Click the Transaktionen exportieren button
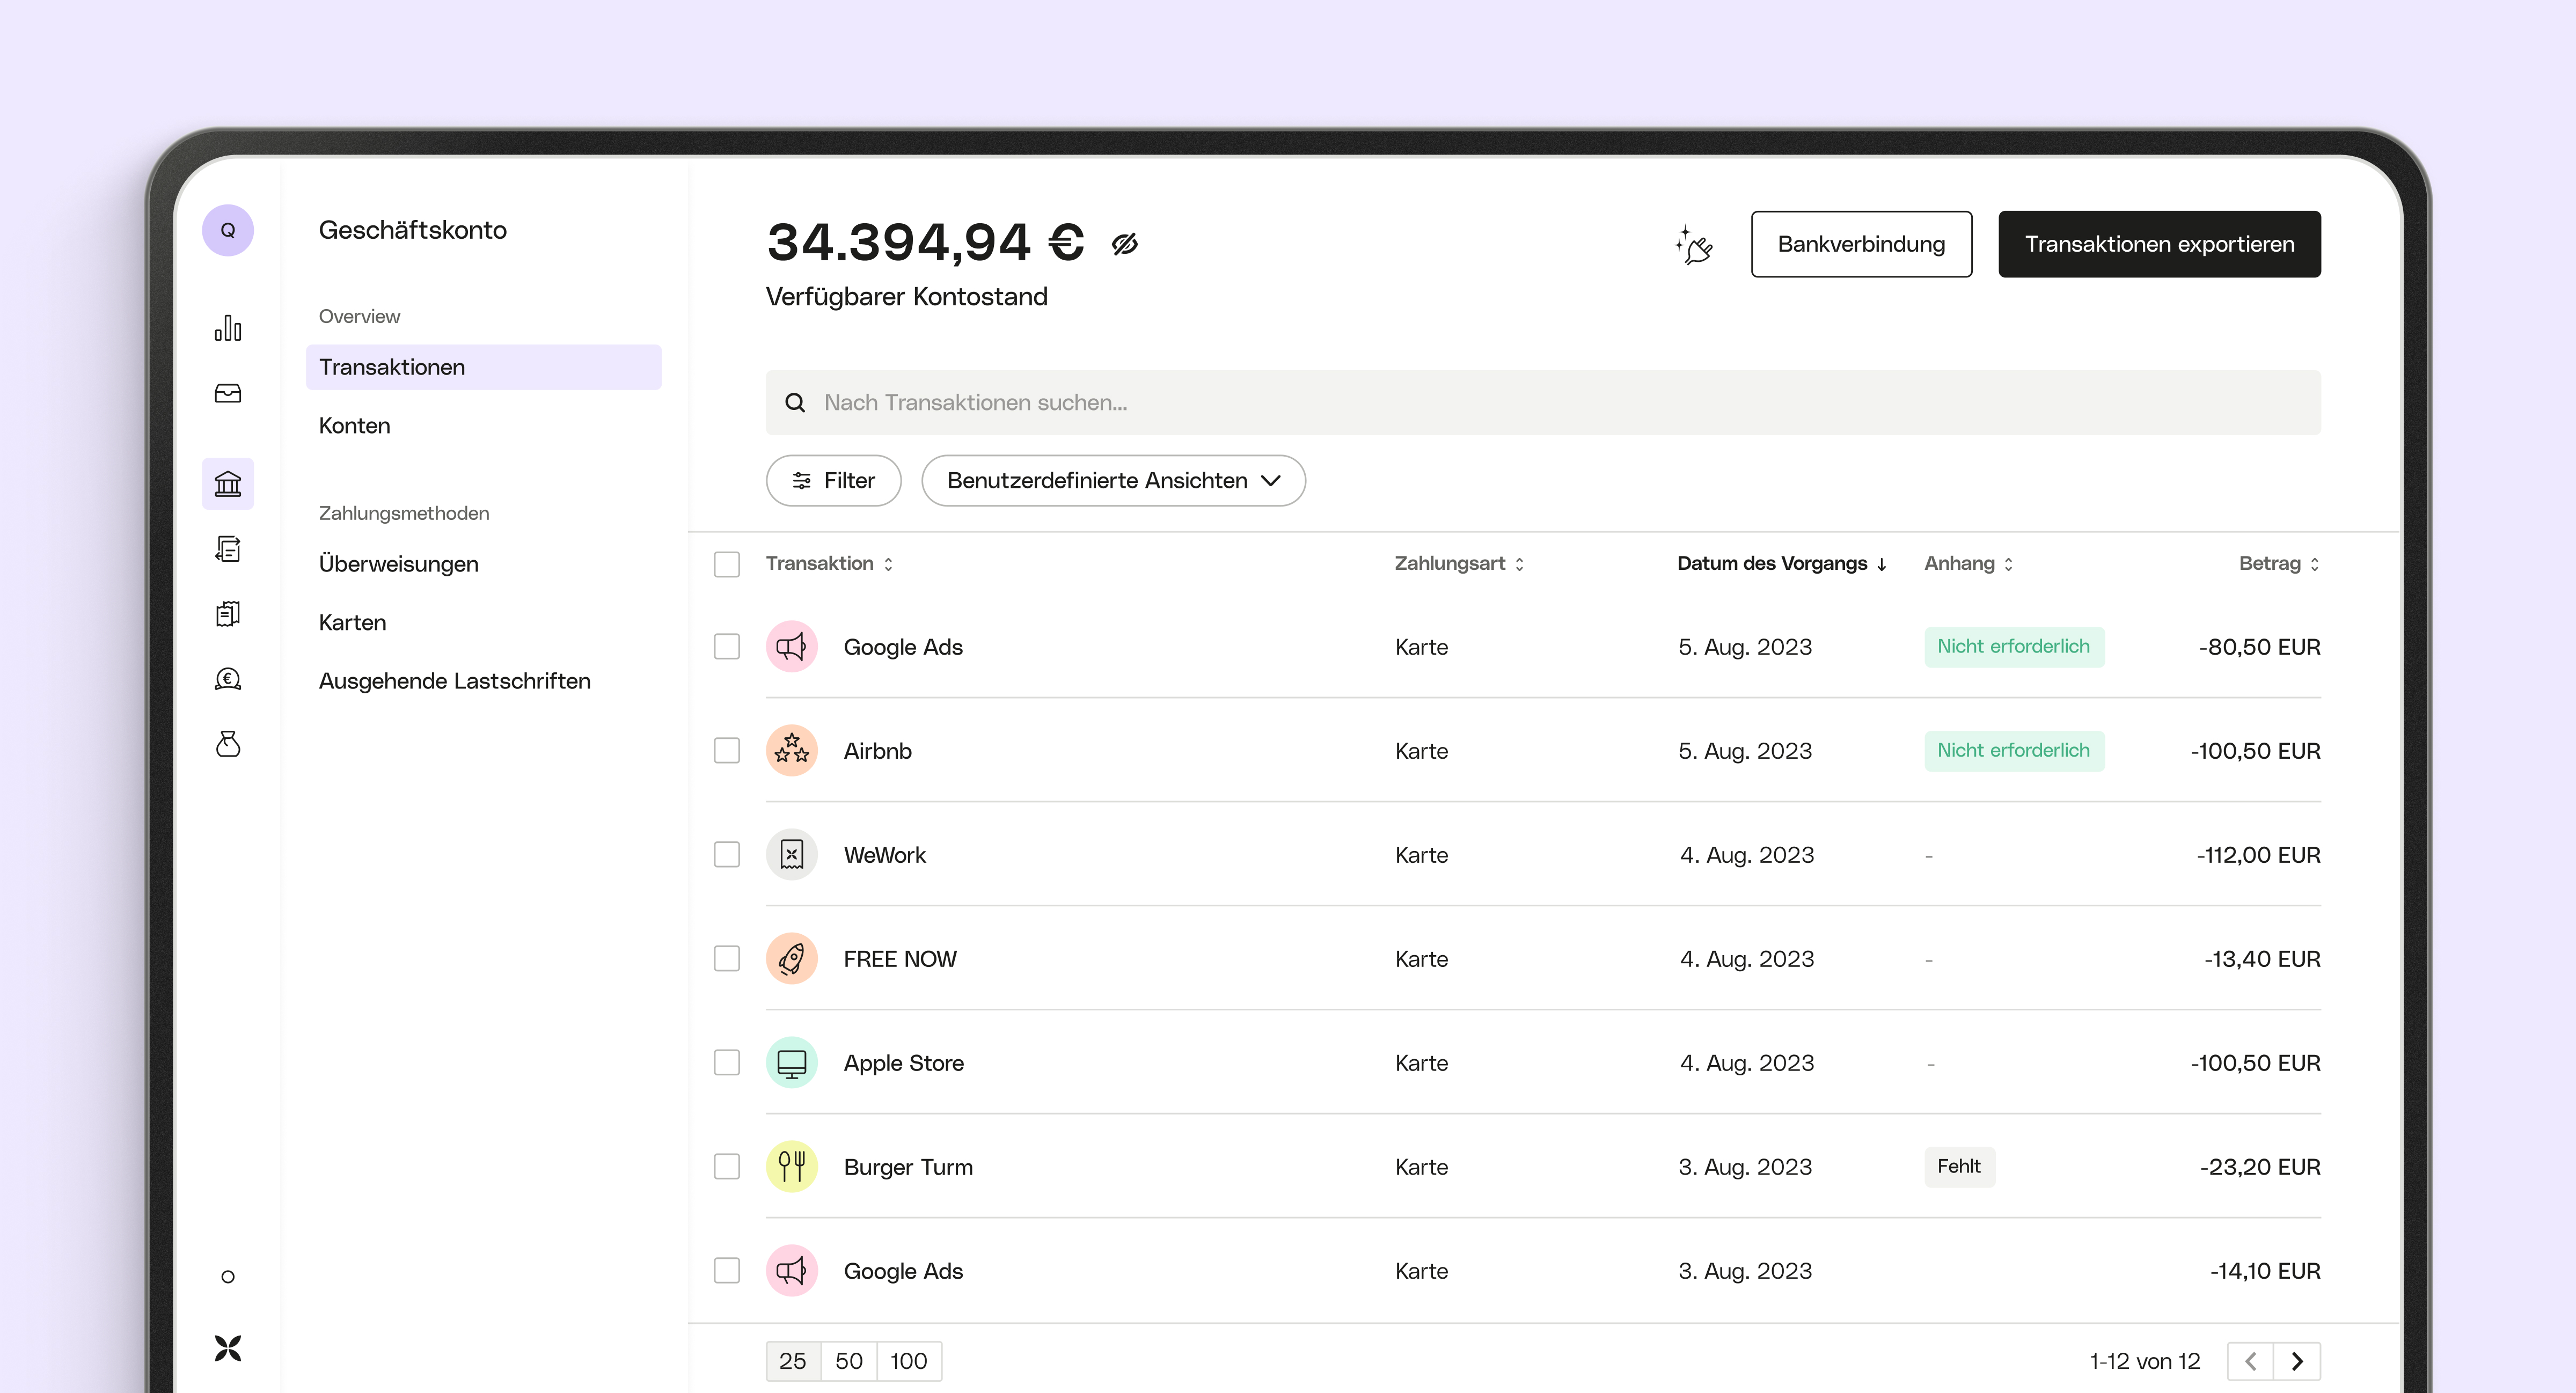 [2159, 243]
